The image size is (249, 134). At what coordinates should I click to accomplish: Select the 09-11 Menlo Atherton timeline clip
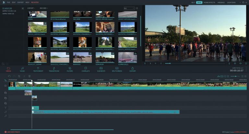point(160,86)
